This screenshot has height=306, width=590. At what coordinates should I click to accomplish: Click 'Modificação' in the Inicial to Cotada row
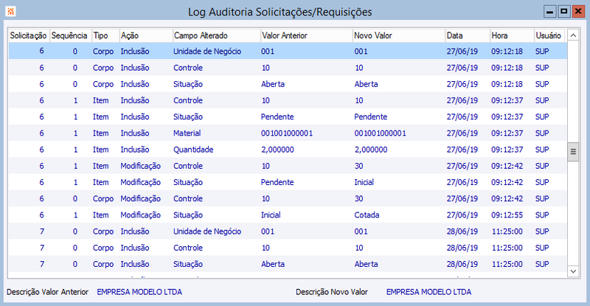(x=140, y=215)
